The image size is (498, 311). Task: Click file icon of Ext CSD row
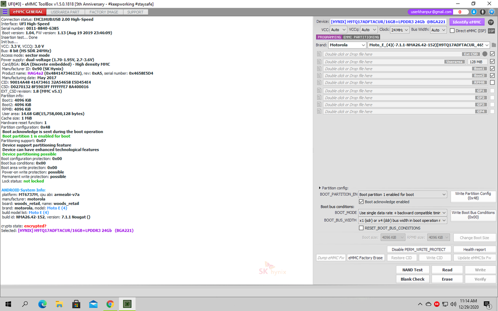coord(319,54)
